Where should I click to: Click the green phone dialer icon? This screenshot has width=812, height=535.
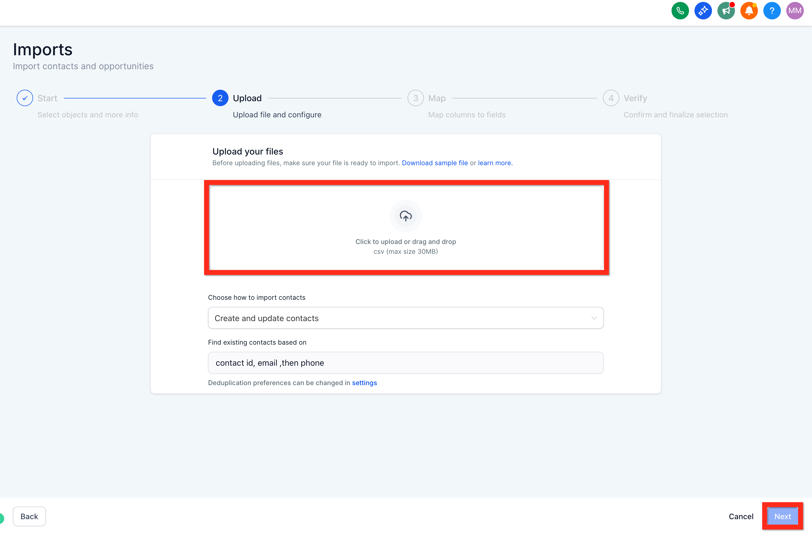680,11
